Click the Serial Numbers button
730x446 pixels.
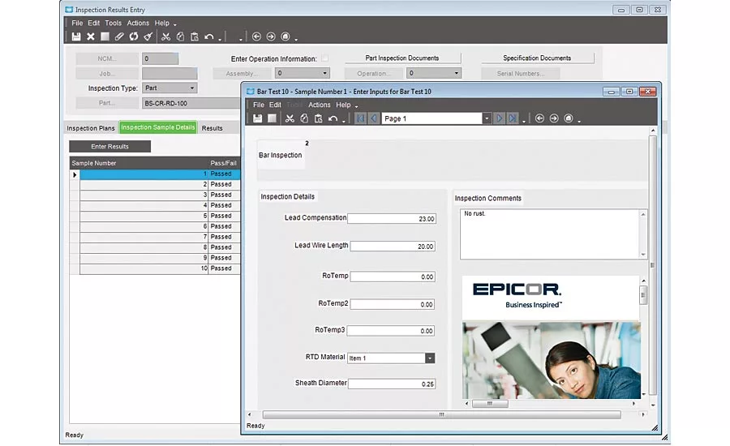tap(521, 74)
